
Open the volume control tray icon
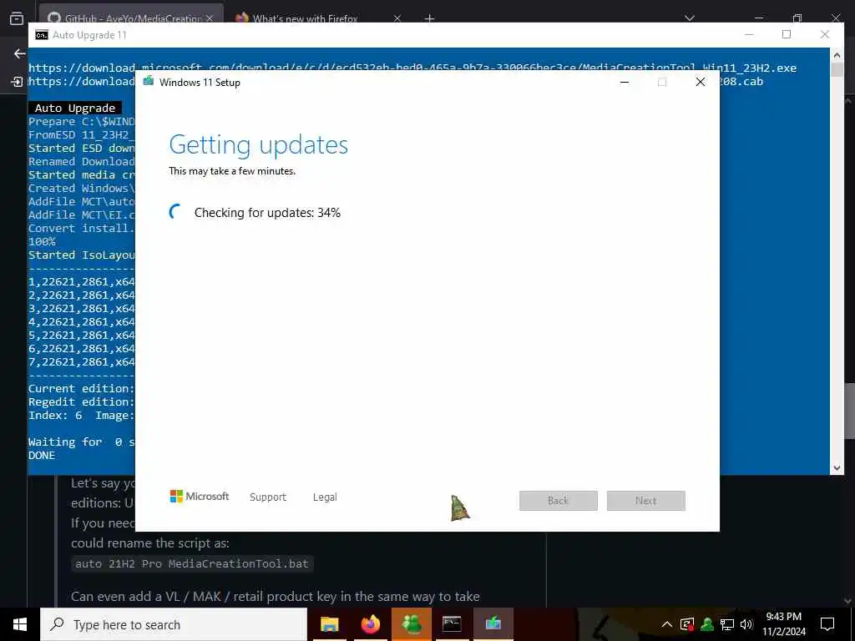(x=746, y=624)
